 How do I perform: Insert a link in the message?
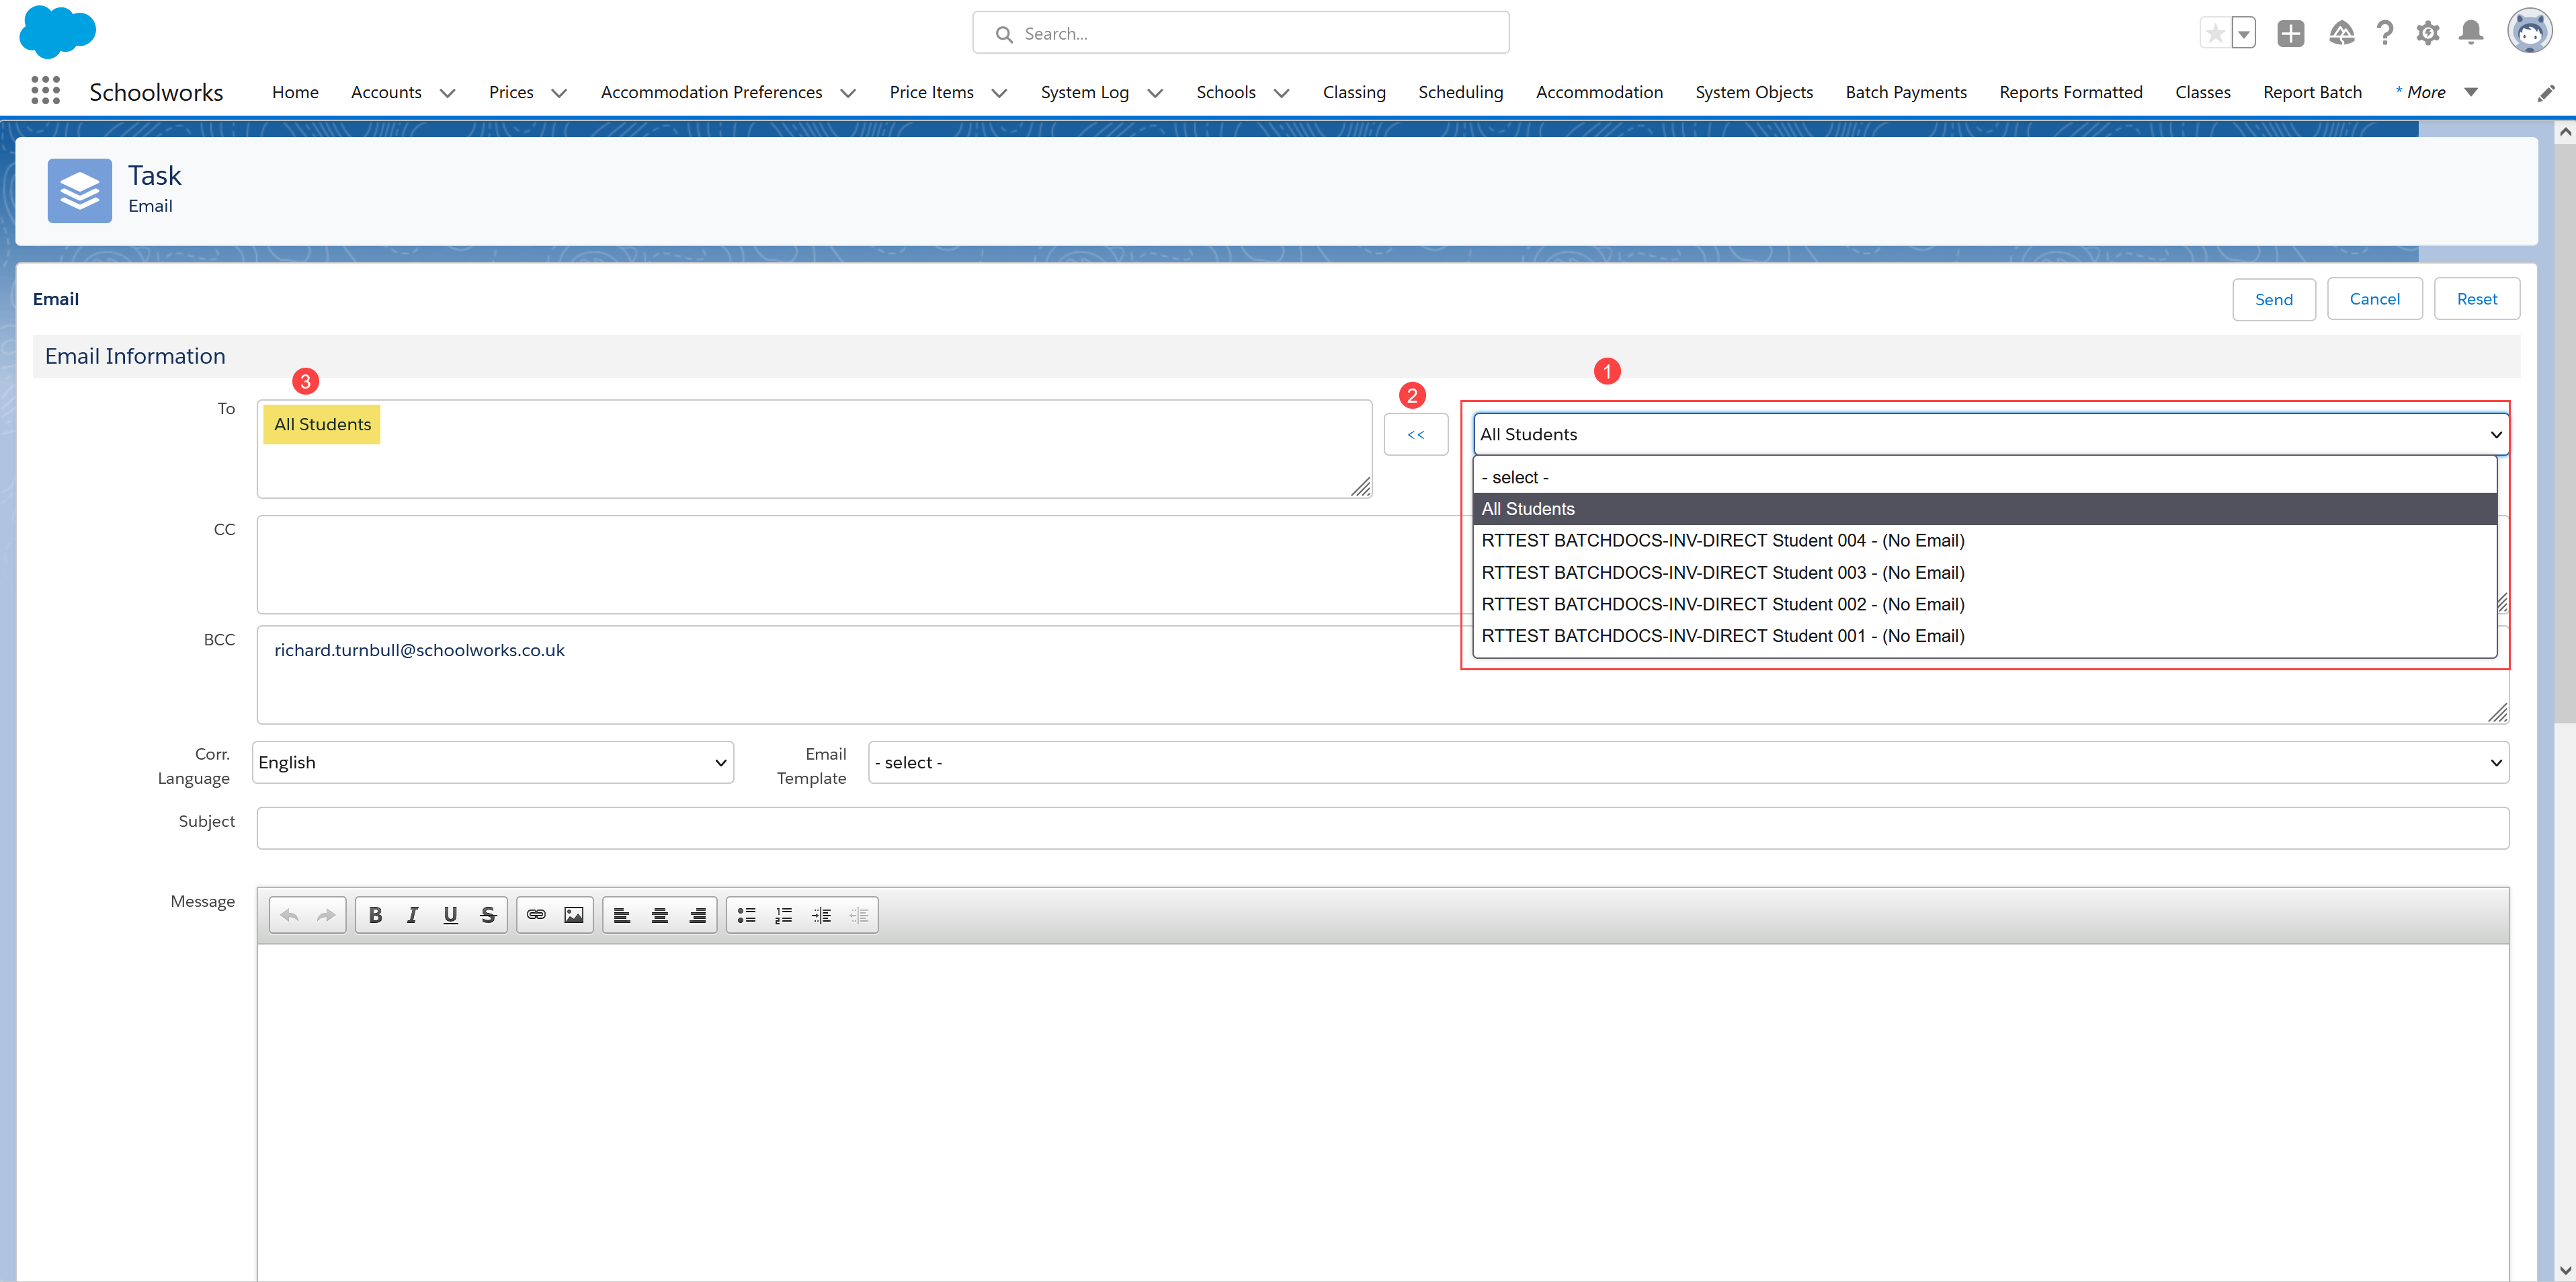[x=536, y=915]
